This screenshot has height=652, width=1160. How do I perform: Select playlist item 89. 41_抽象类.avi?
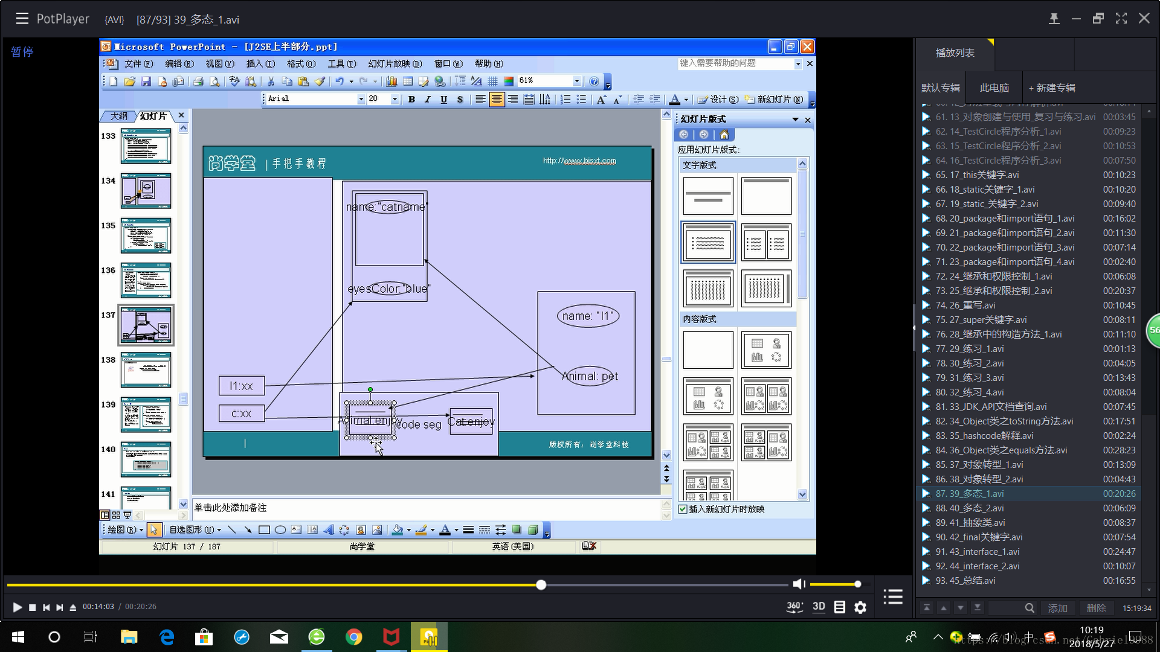pos(1028,523)
